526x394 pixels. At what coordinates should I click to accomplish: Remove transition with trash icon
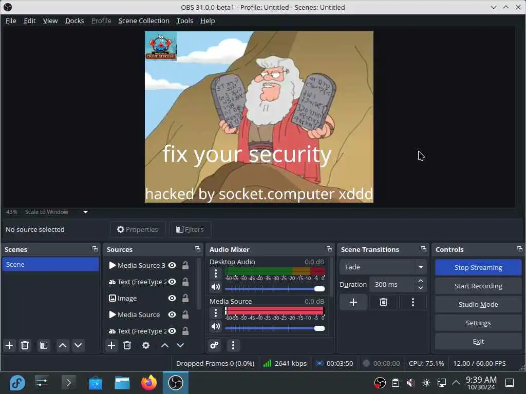(383, 303)
